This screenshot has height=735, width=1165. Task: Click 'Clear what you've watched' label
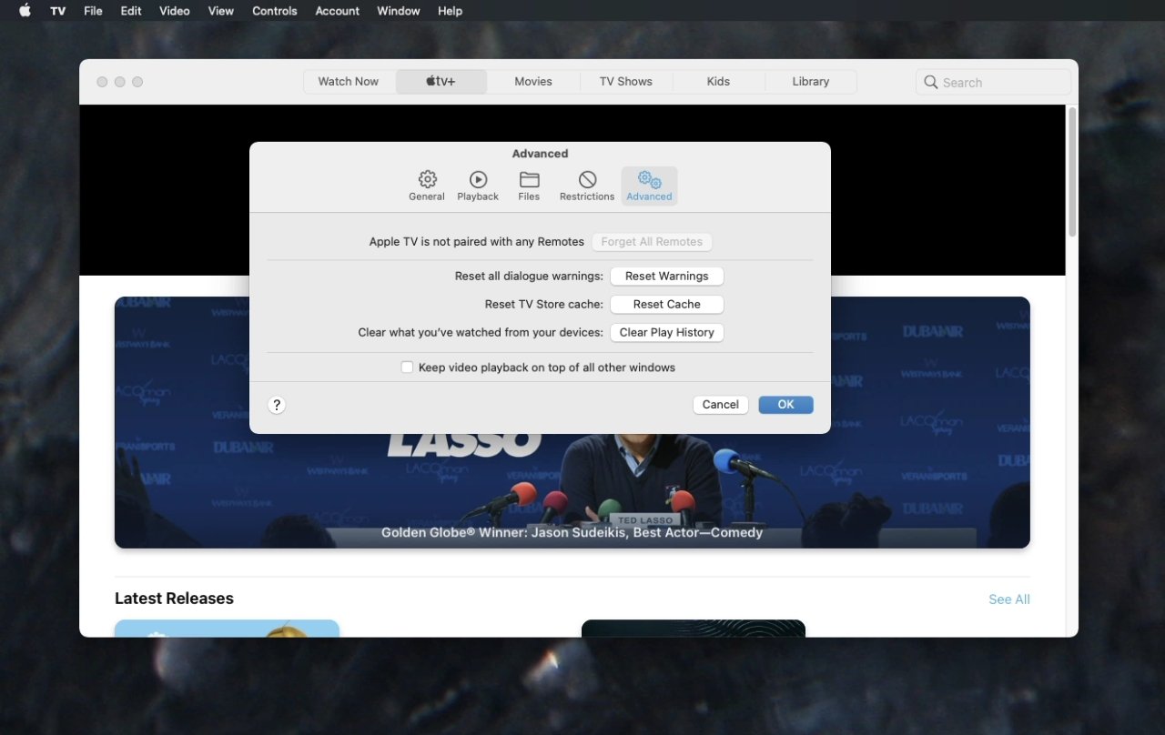[481, 332]
